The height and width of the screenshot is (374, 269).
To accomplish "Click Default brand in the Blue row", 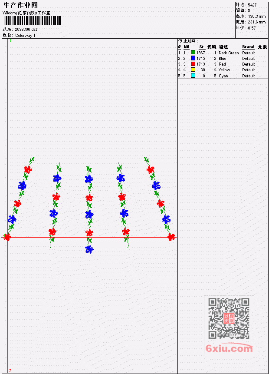I will coord(249,59).
